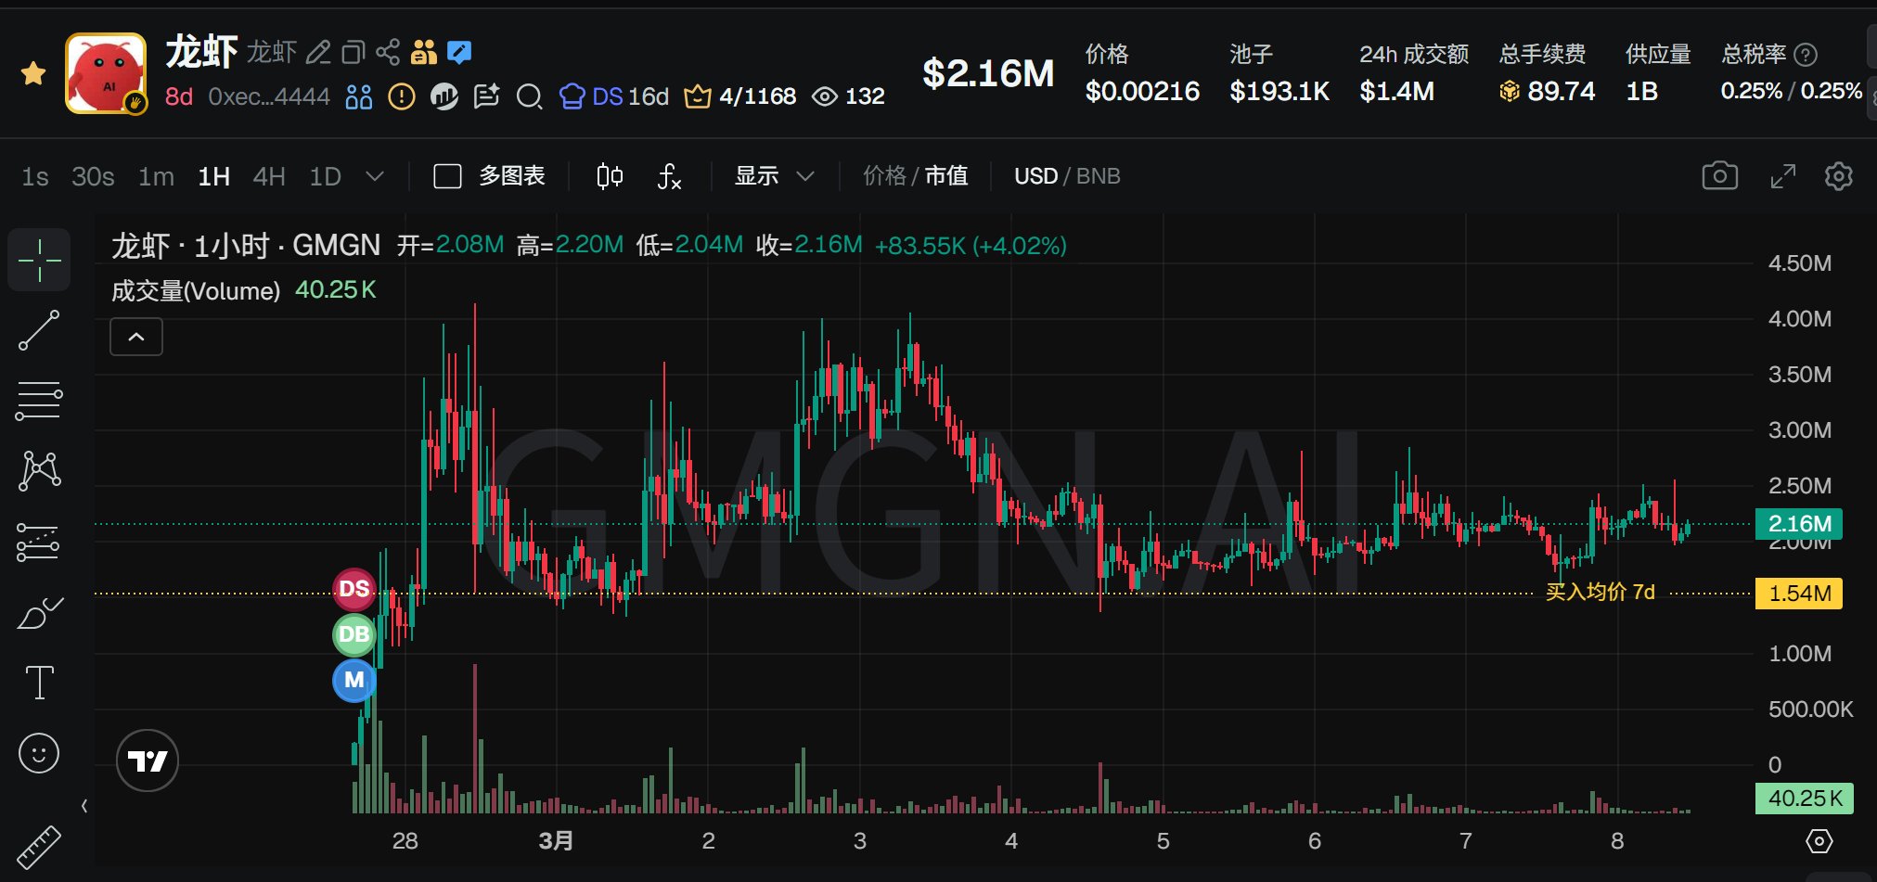Click the total tax rate help icon
The width and height of the screenshot is (1877, 882).
coord(1806,55)
